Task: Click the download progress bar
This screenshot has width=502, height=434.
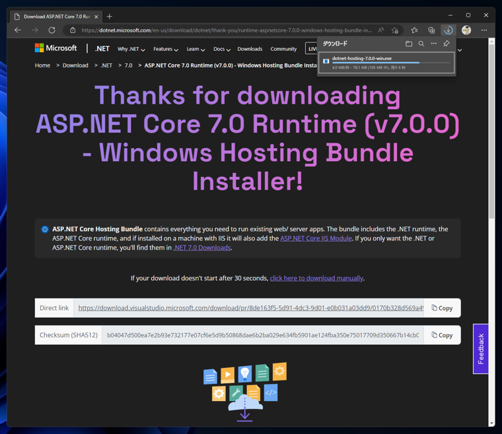Action: [x=391, y=63]
